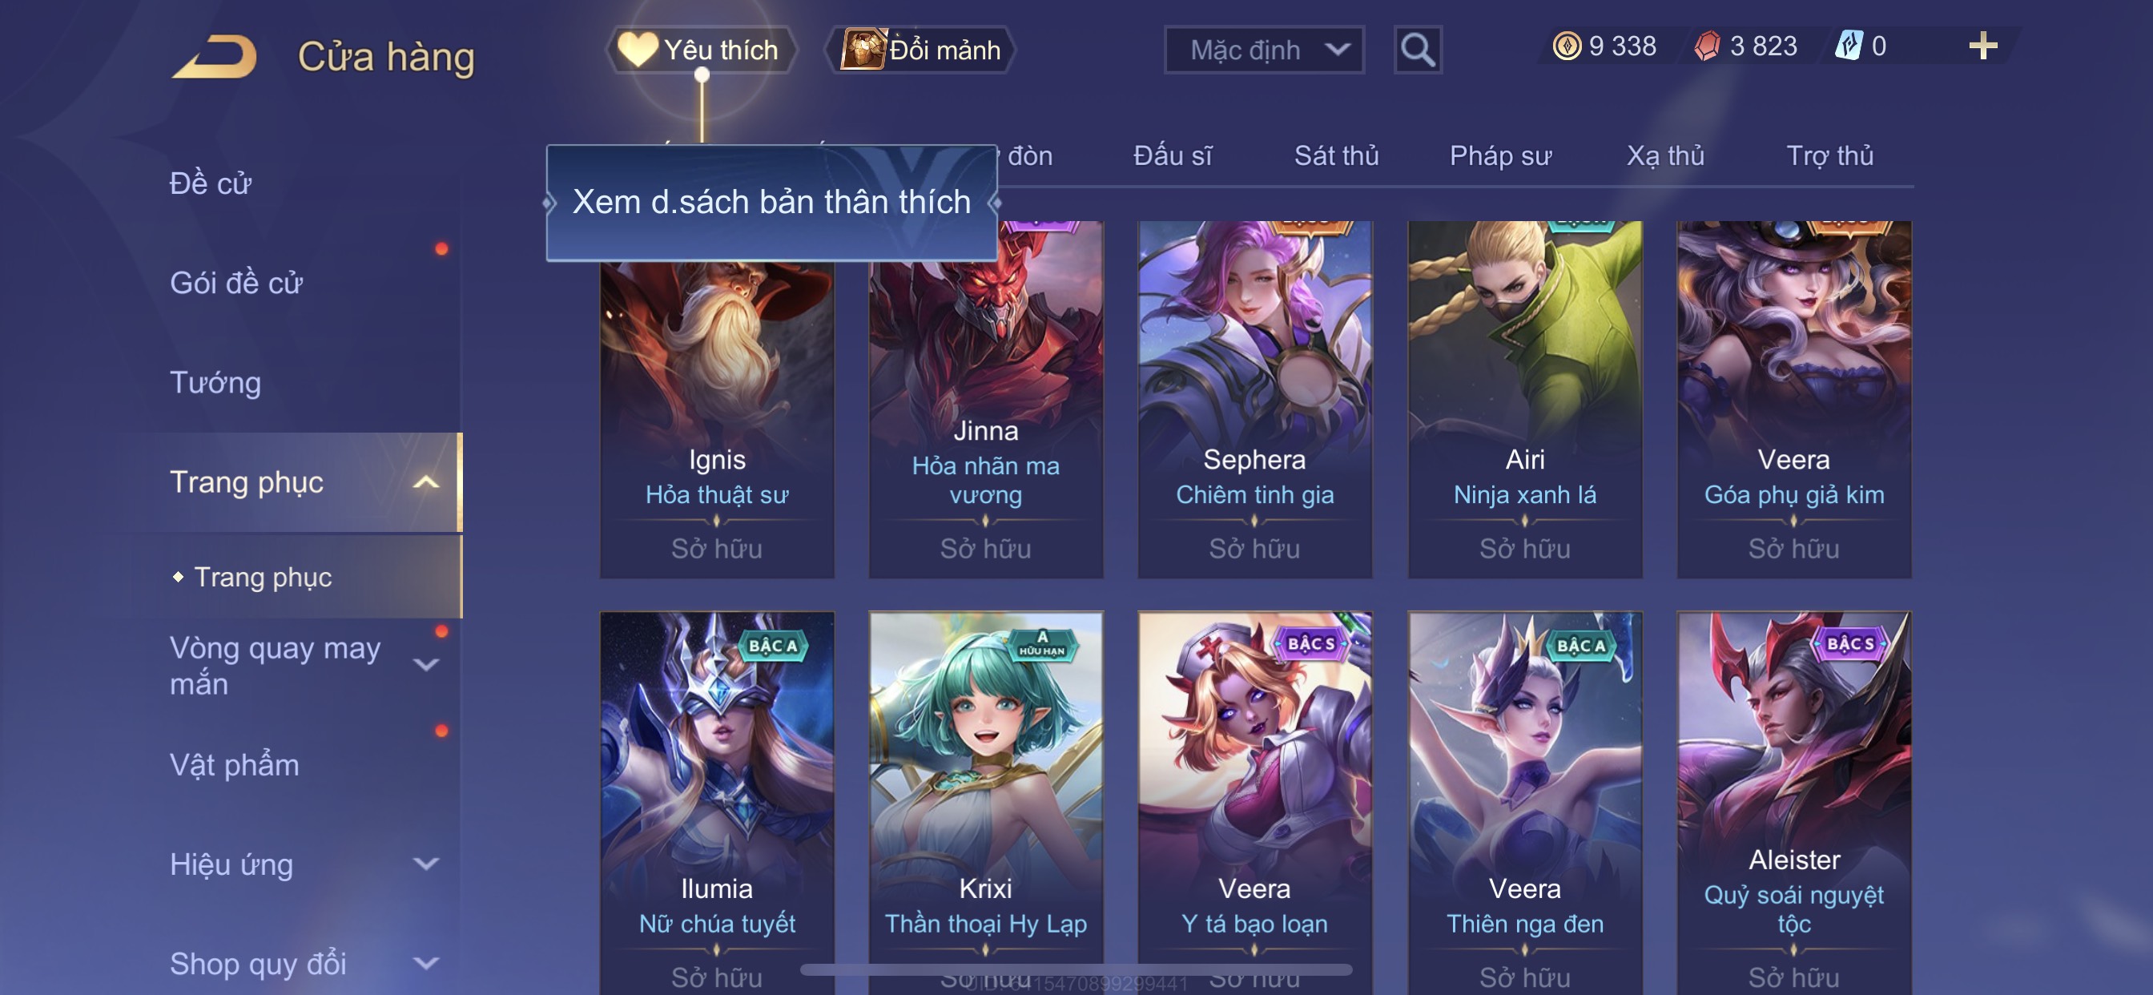Open the search magnifier icon
2153x995 pixels.
tap(1418, 50)
